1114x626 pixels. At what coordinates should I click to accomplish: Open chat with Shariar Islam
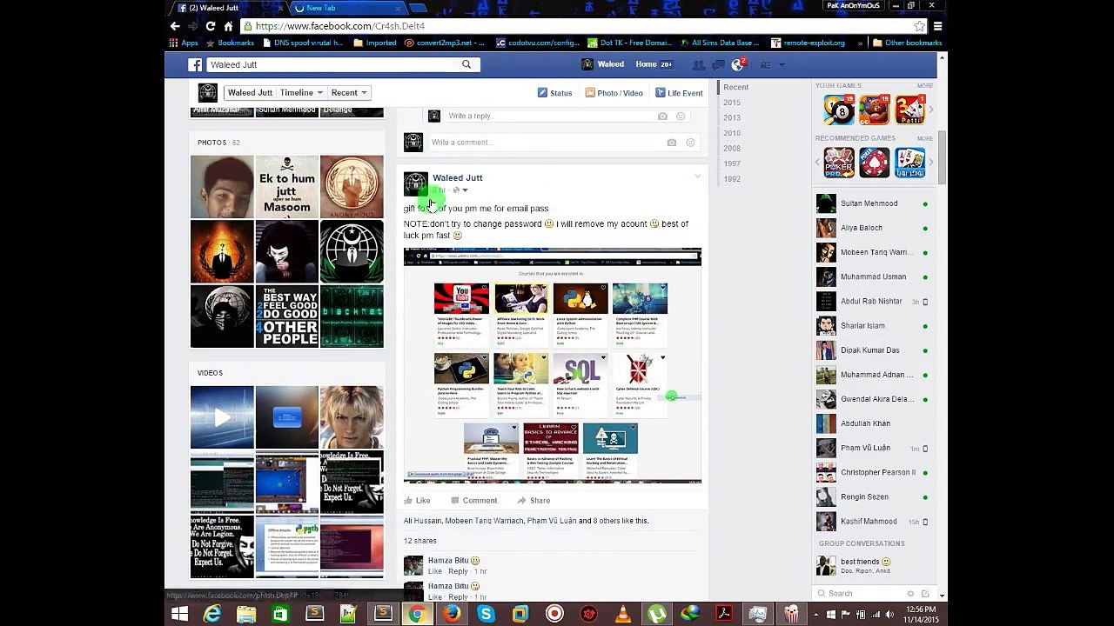tap(873, 326)
